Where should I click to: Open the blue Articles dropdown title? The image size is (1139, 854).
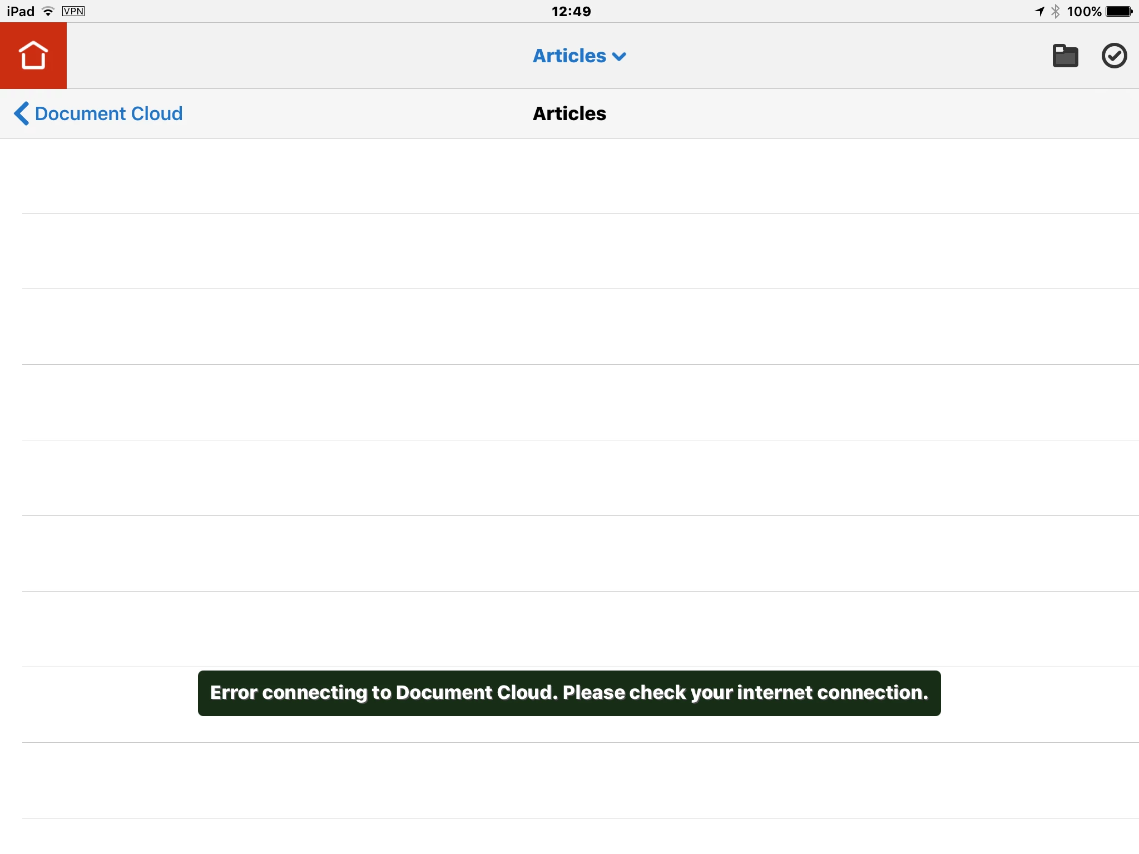569,56
